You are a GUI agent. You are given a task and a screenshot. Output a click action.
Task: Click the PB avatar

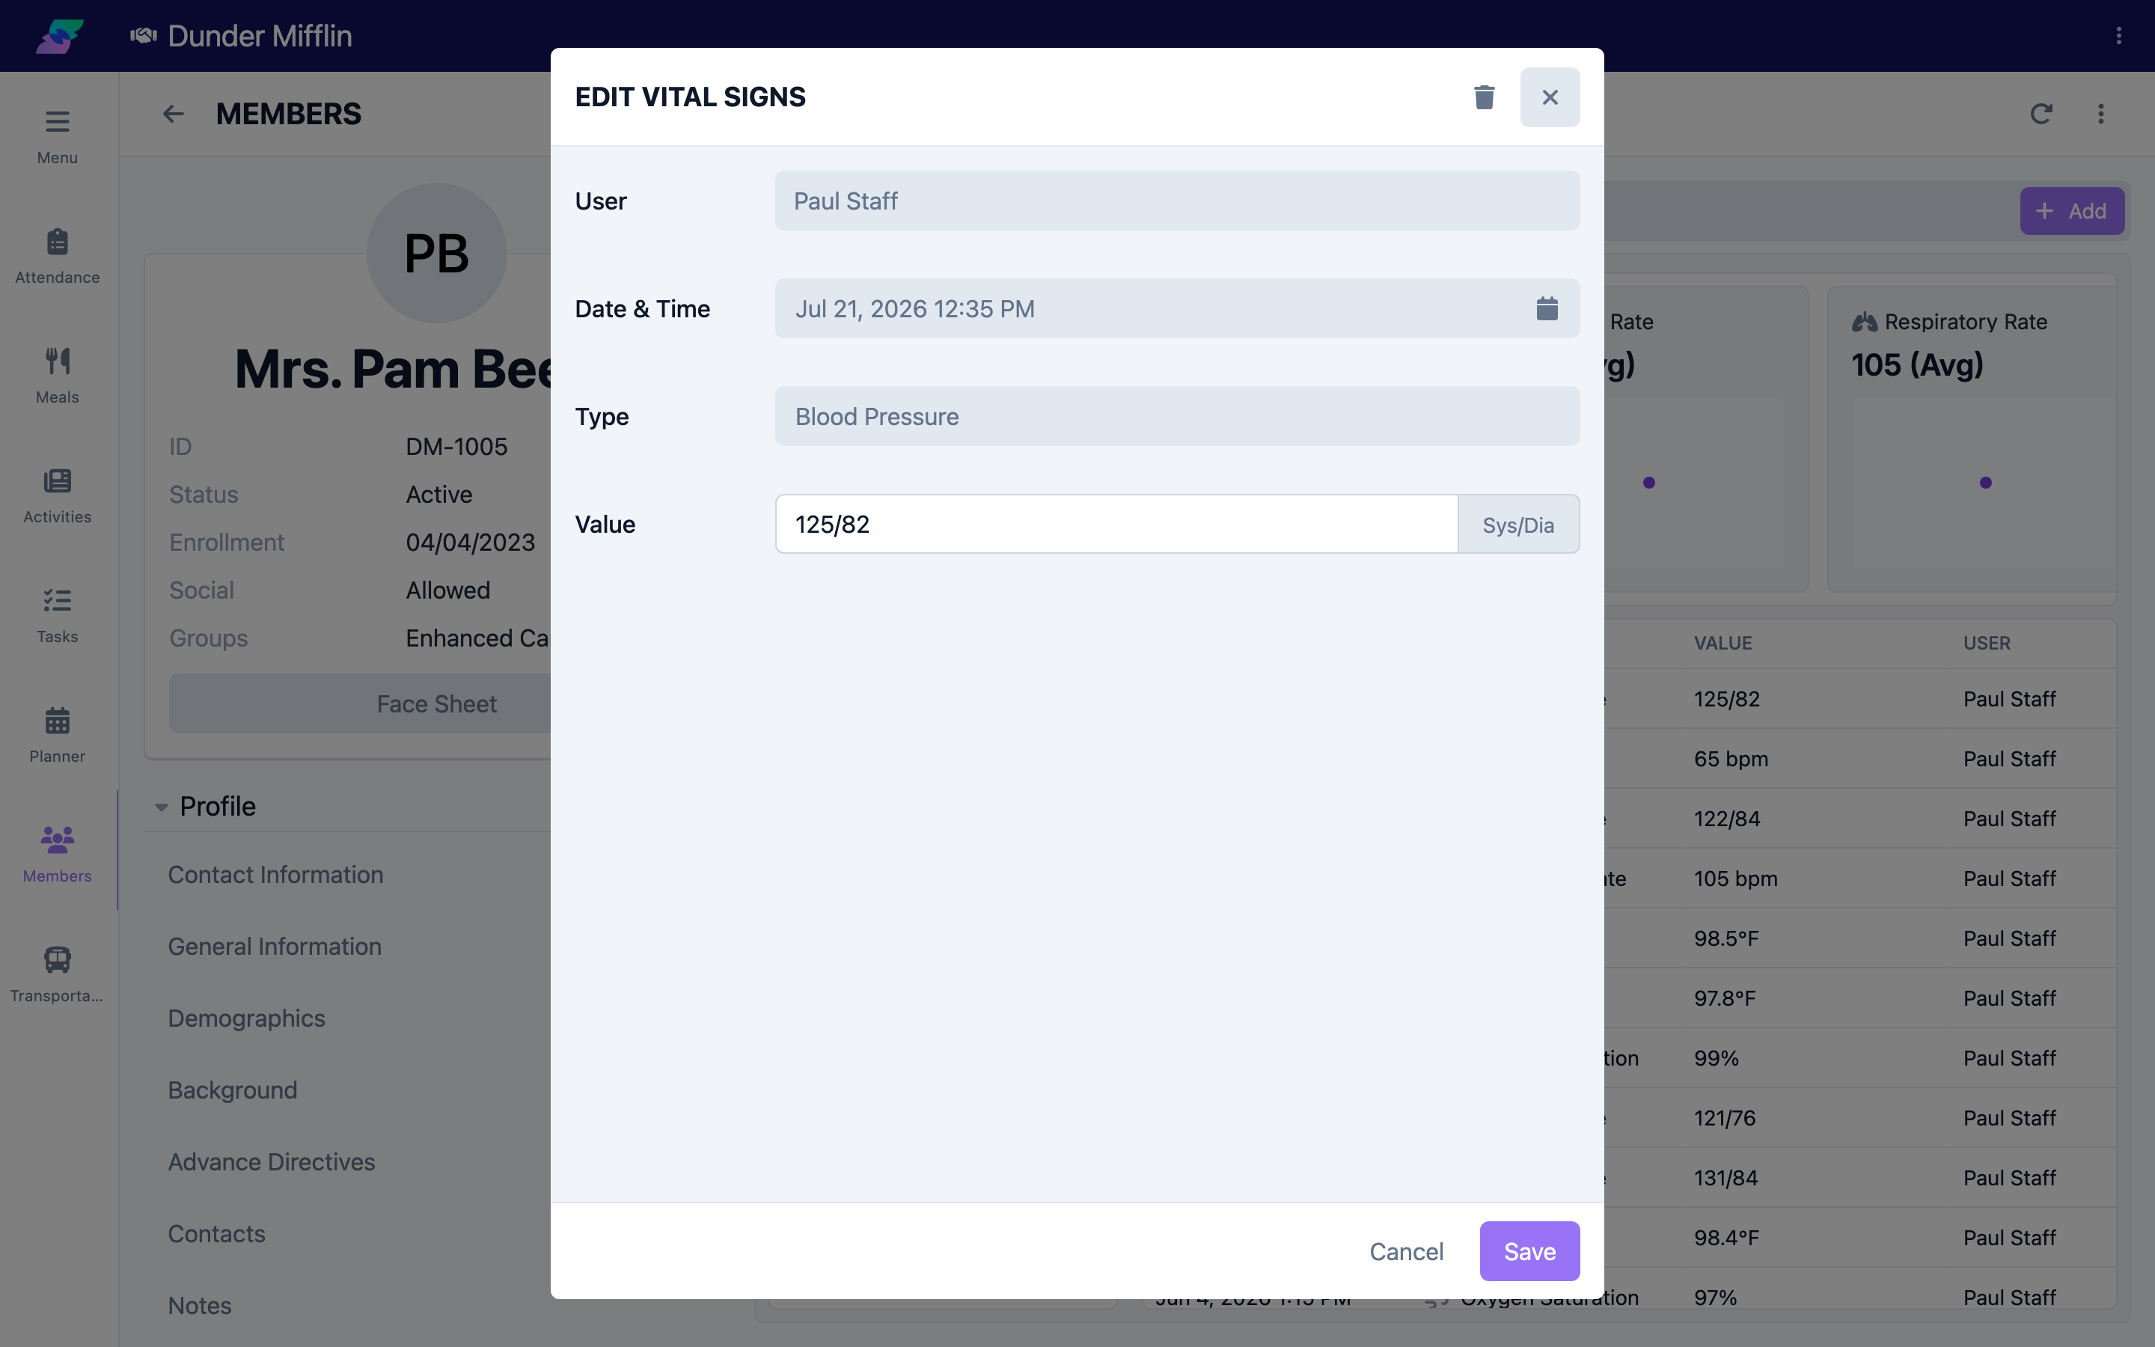point(436,253)
